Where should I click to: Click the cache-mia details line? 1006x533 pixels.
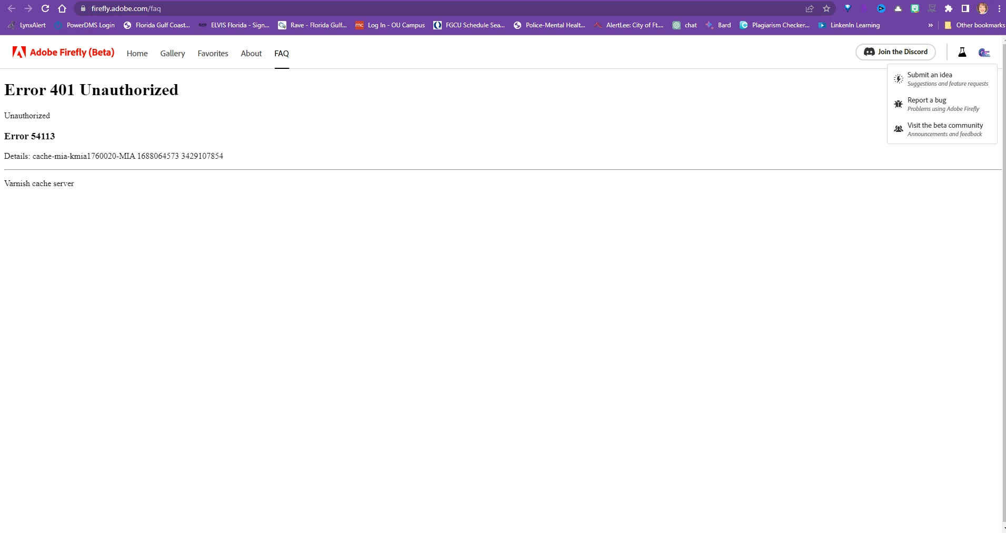(114, 156)
